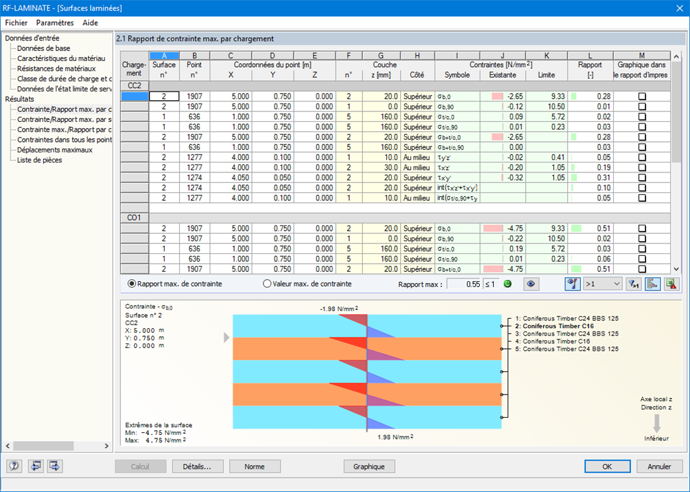The width and height of the screenshot is (690, 492).
Task: Activate the filter results icon
Action: [634, 284]
